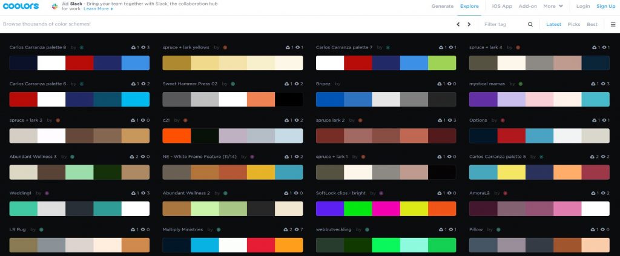Image resolution: width=620 pixels, height=256 pixels.
Task: Click saves icon on Pillow palette
Action: [x=594, y=229]
